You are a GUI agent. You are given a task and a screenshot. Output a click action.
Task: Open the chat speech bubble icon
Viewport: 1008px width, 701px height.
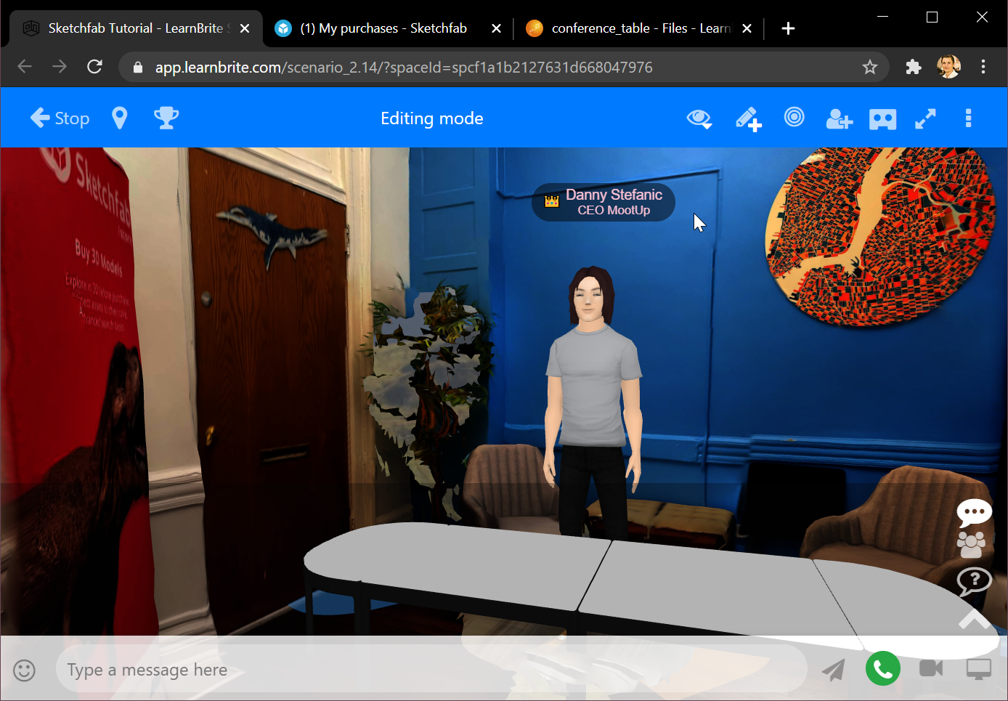[x=974, y=512]
